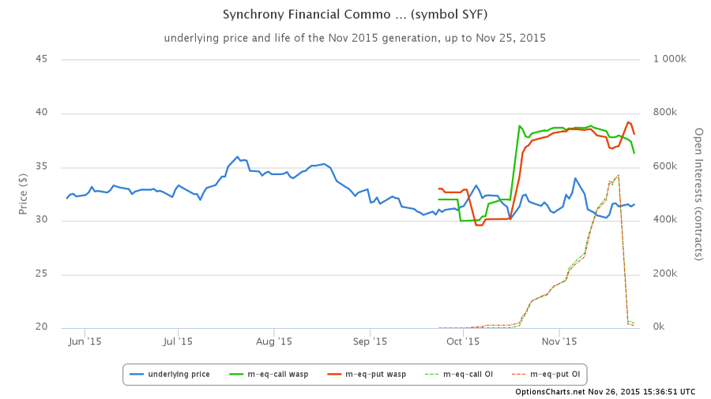The image size is (711, 399).
Task: Click the 35 price axis label
Action: pos(41,166)
